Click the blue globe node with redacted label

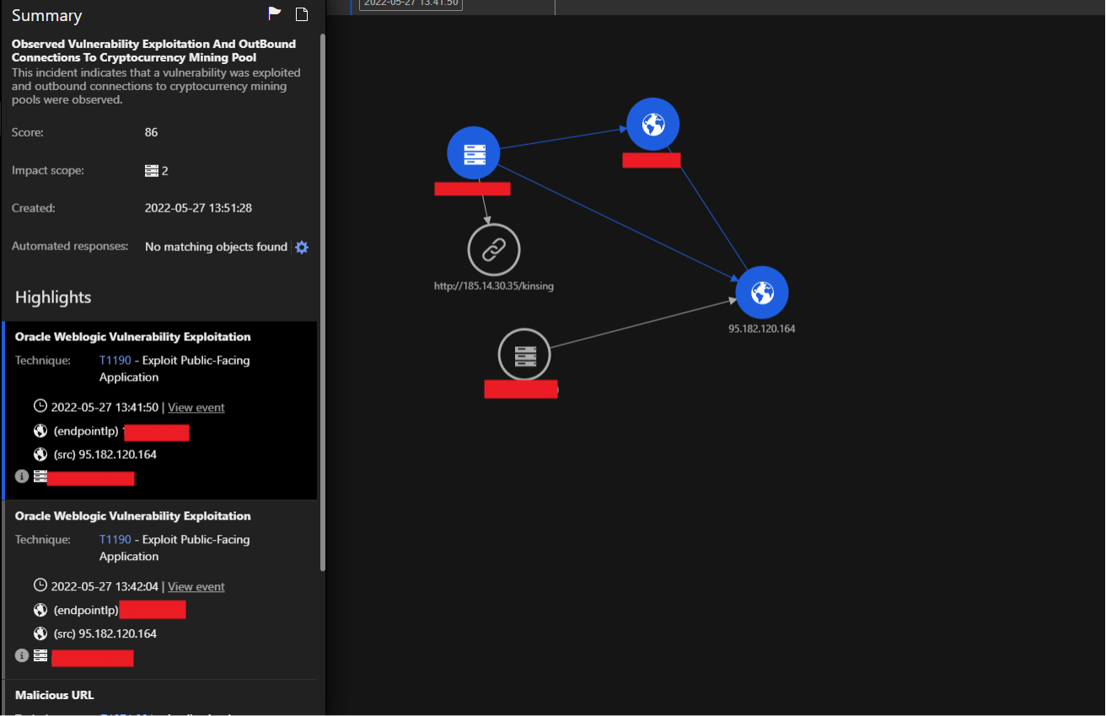tap(652, 125)
